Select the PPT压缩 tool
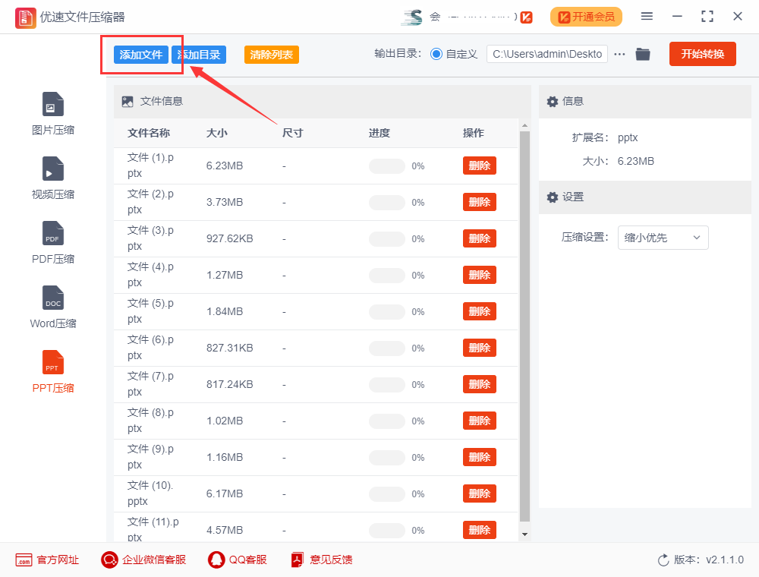The width and height of the screenshot is (759, 577). pyautogui.click(x=53, y=371)
